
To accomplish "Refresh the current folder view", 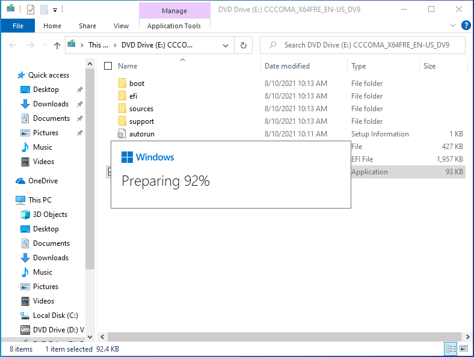I will tap(244, 45).
